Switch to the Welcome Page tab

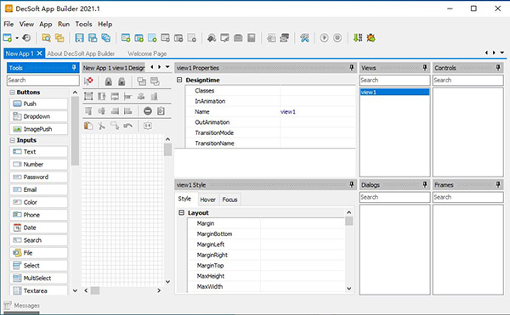click(x=147, y=53)
